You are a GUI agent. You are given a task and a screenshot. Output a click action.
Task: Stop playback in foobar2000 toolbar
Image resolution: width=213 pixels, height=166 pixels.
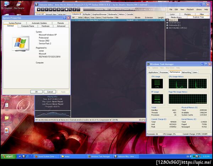point(39,9)
